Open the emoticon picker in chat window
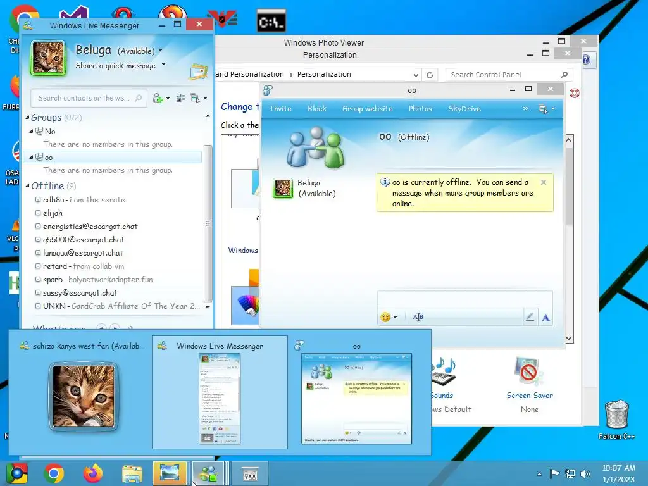This screenshot has height=486, width=648. pos(385,317)
